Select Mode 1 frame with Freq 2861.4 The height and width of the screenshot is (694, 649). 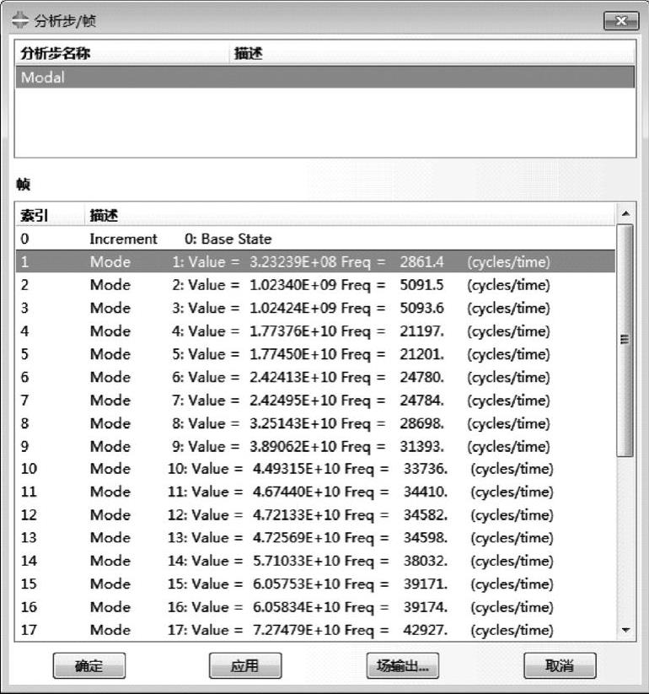(315, 261)
